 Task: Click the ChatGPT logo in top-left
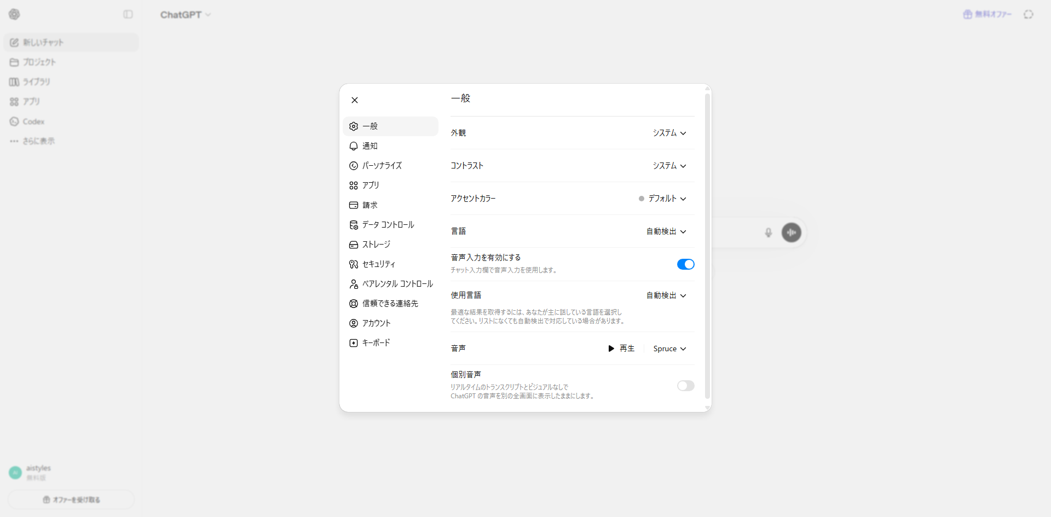[x=15, y=14]
